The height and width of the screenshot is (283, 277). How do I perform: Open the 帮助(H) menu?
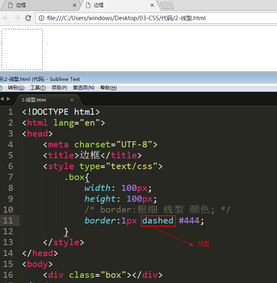[x=108, y=88]
